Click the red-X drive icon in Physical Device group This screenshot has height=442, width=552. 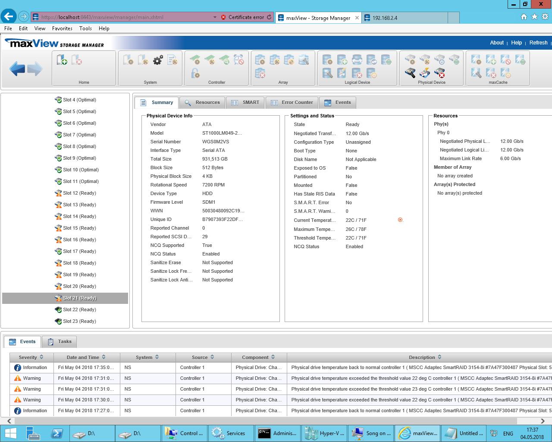(x=439, y=73)
